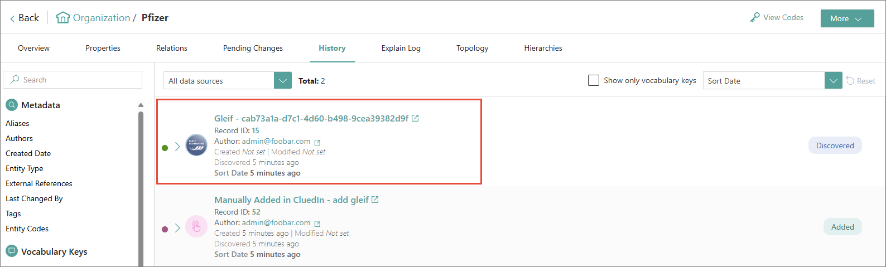Image resolution: width=886 pixels, height=267 pixels.
Task: Expand the Manually Added record chevron
Action: click(x=177, y=228)
